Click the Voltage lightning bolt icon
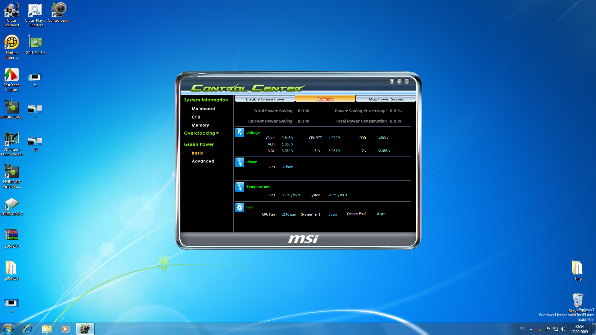Image resolution: width=596 pixels, height=335 pixels. pyautogui.click(x=239, y=132)
